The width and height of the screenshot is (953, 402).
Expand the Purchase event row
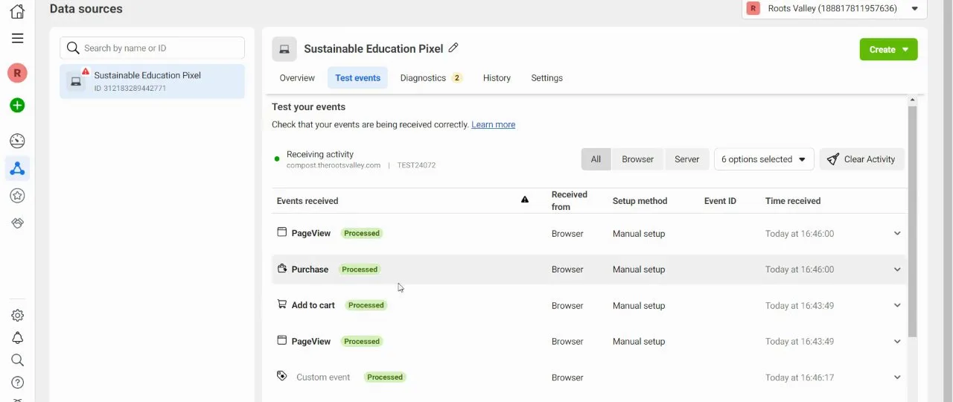[897, 269]
